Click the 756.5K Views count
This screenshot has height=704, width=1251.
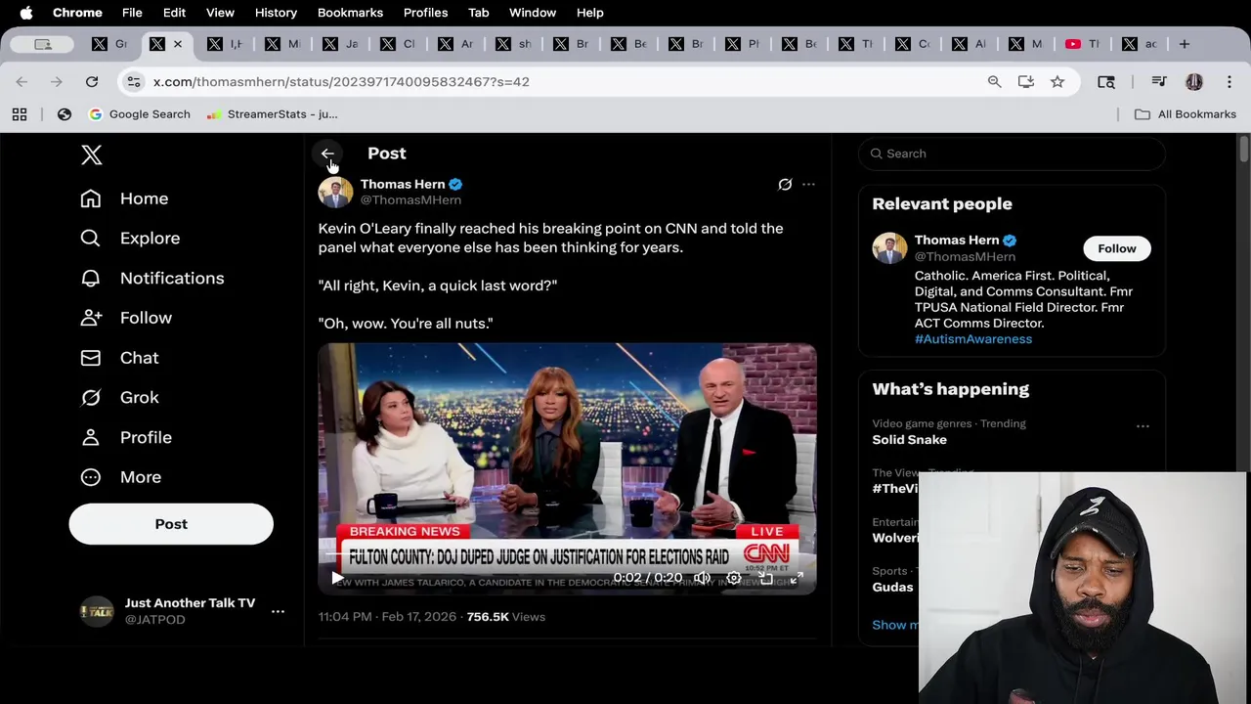tap(506, 617)
